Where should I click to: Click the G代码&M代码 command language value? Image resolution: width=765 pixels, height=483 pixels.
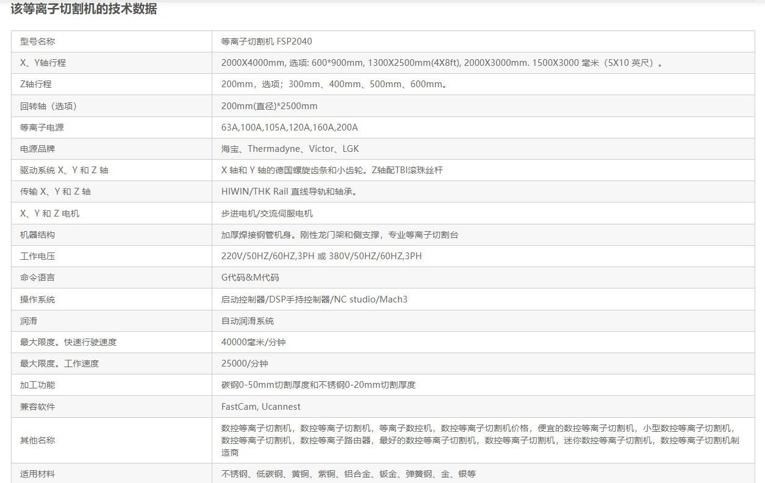point(250,277)
